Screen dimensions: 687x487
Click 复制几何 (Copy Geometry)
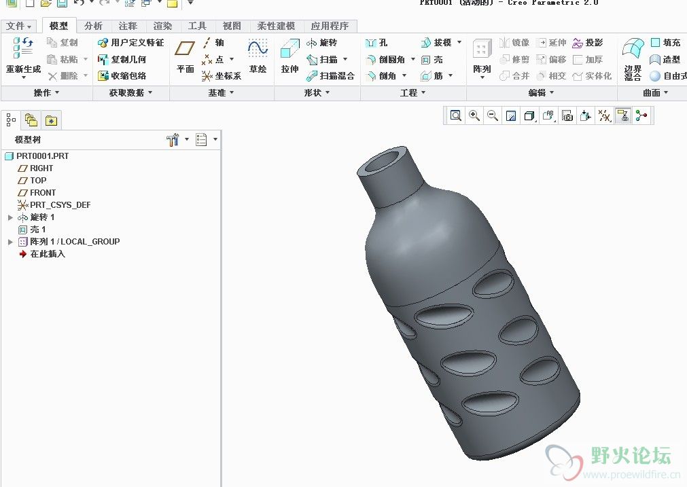[122, 59]
